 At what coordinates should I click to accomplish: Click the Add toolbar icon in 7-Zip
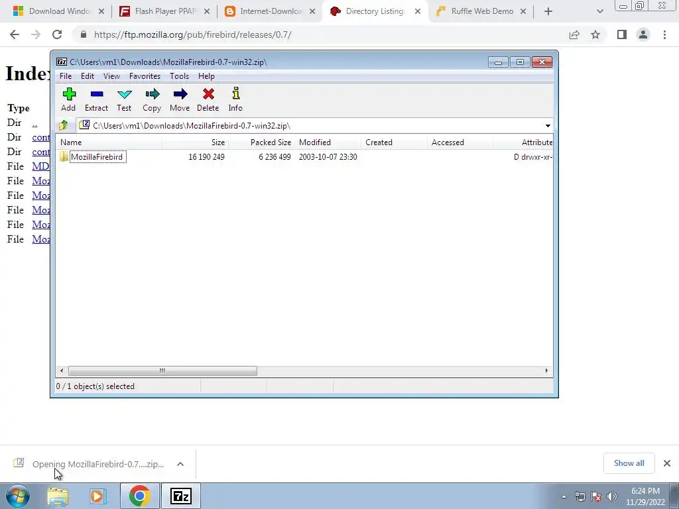tap(68, 99)
